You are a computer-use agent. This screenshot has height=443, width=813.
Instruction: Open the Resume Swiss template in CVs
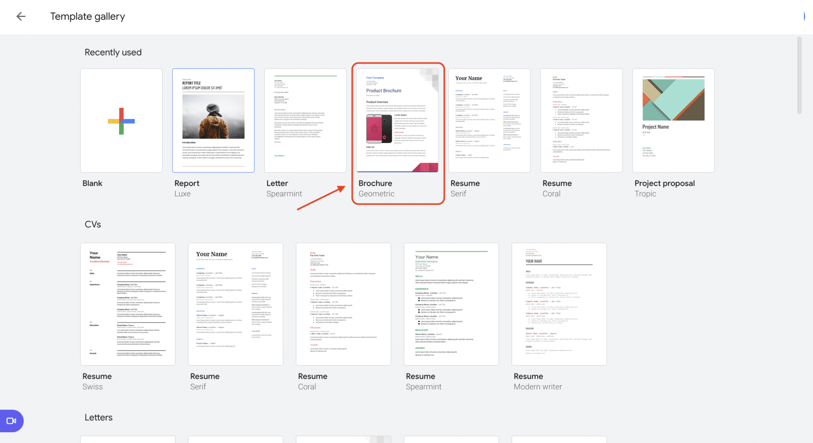(x=127, y=304)
